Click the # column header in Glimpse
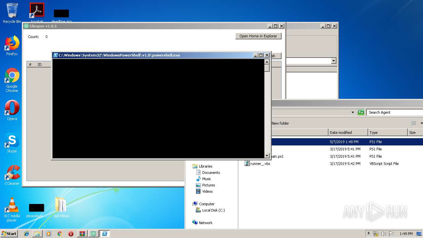The image size is (423, 238). (x=30, y=64)
